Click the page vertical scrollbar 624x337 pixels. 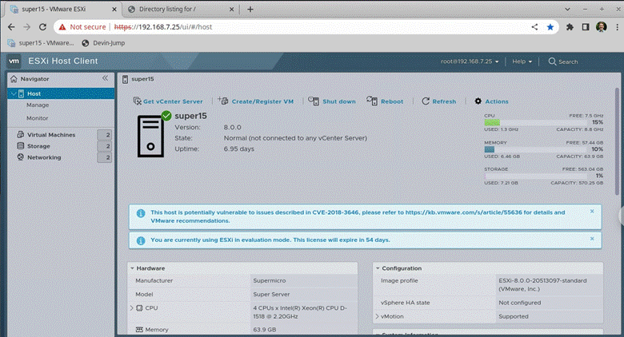pos(618,141)
